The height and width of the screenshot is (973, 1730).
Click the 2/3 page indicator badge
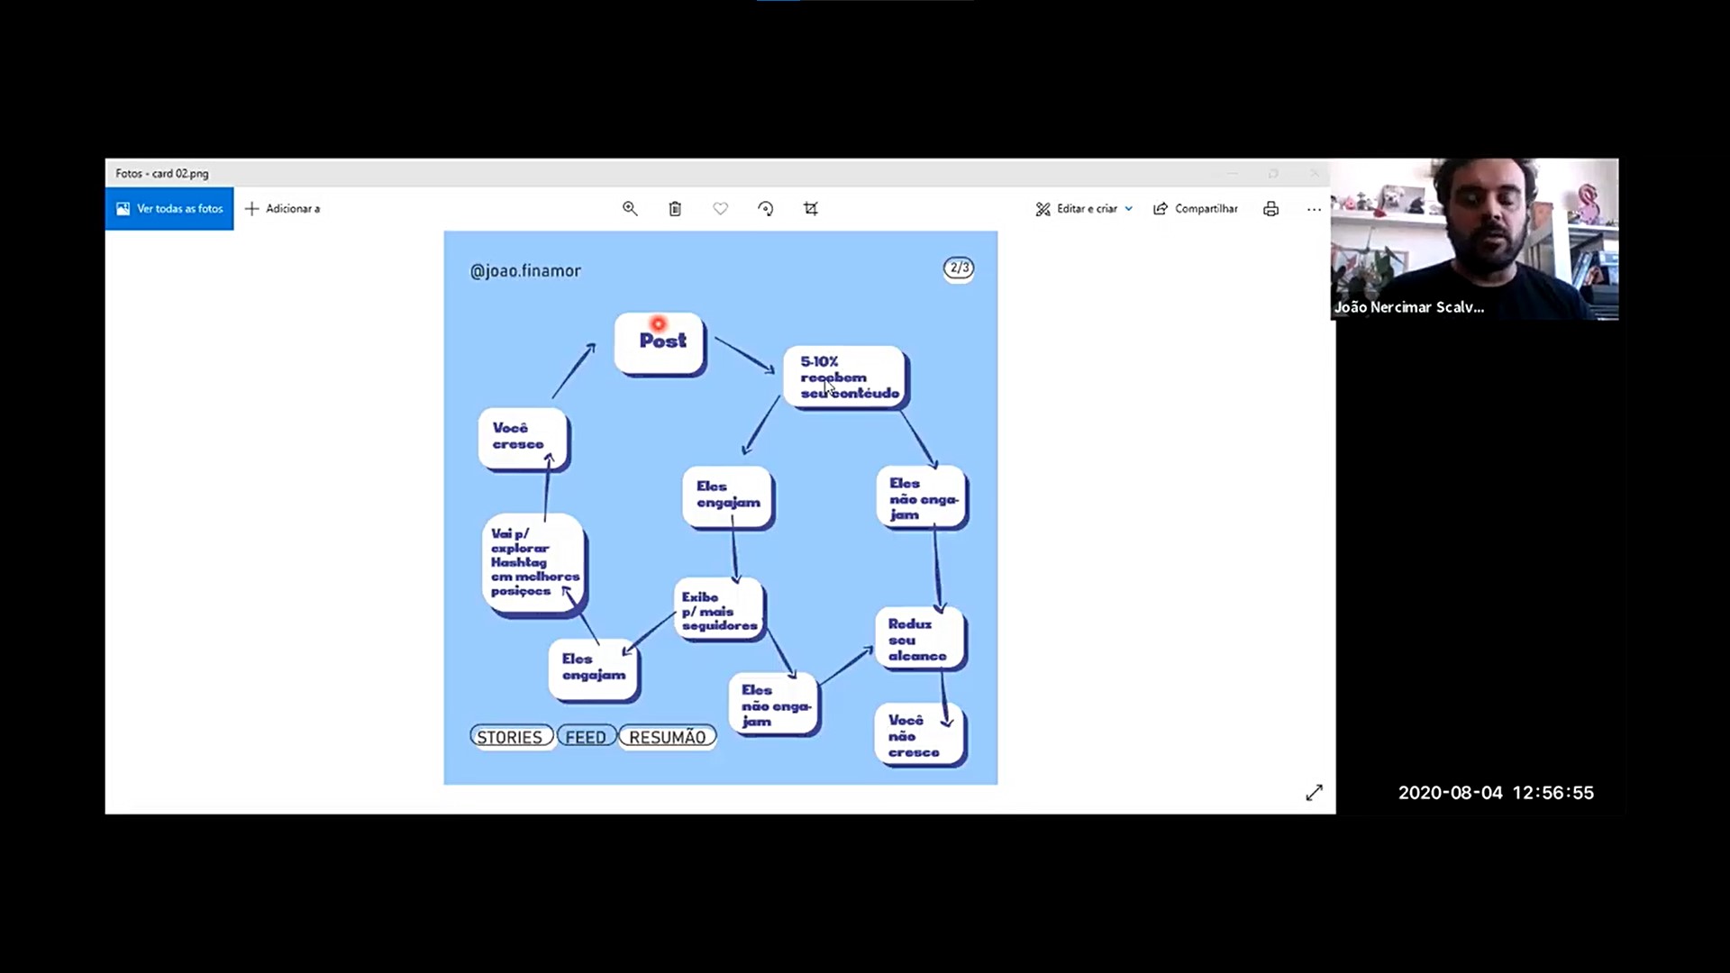tap(959, 268)
